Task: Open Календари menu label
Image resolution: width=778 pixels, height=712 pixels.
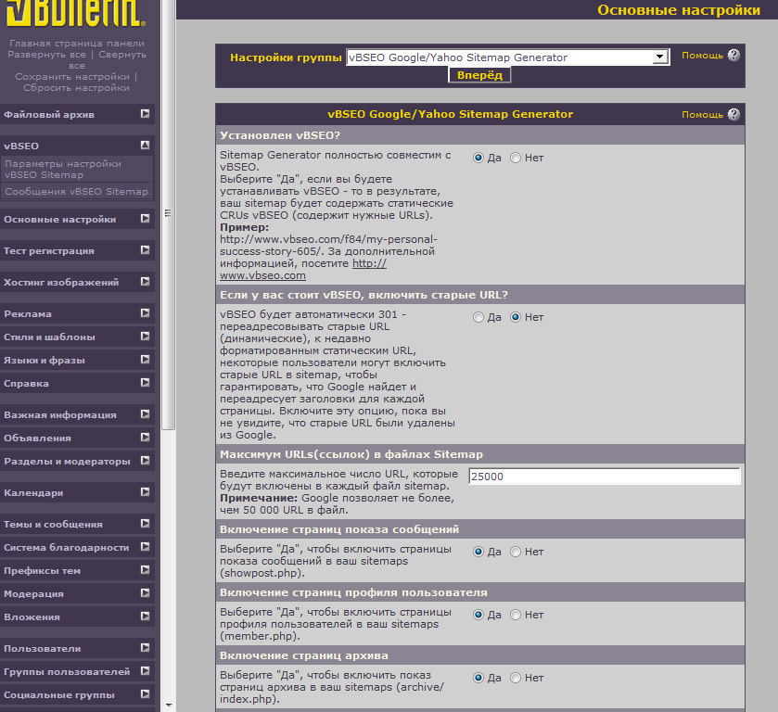Action: coord(33,492)
